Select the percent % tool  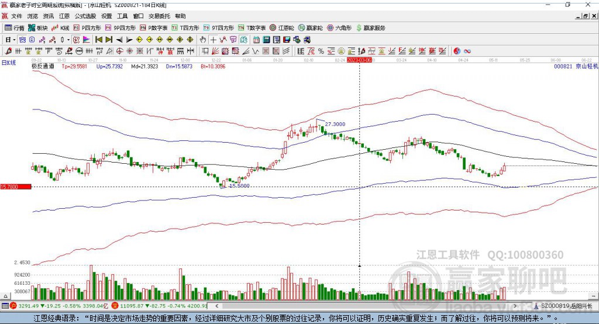[x=321, y=51]
